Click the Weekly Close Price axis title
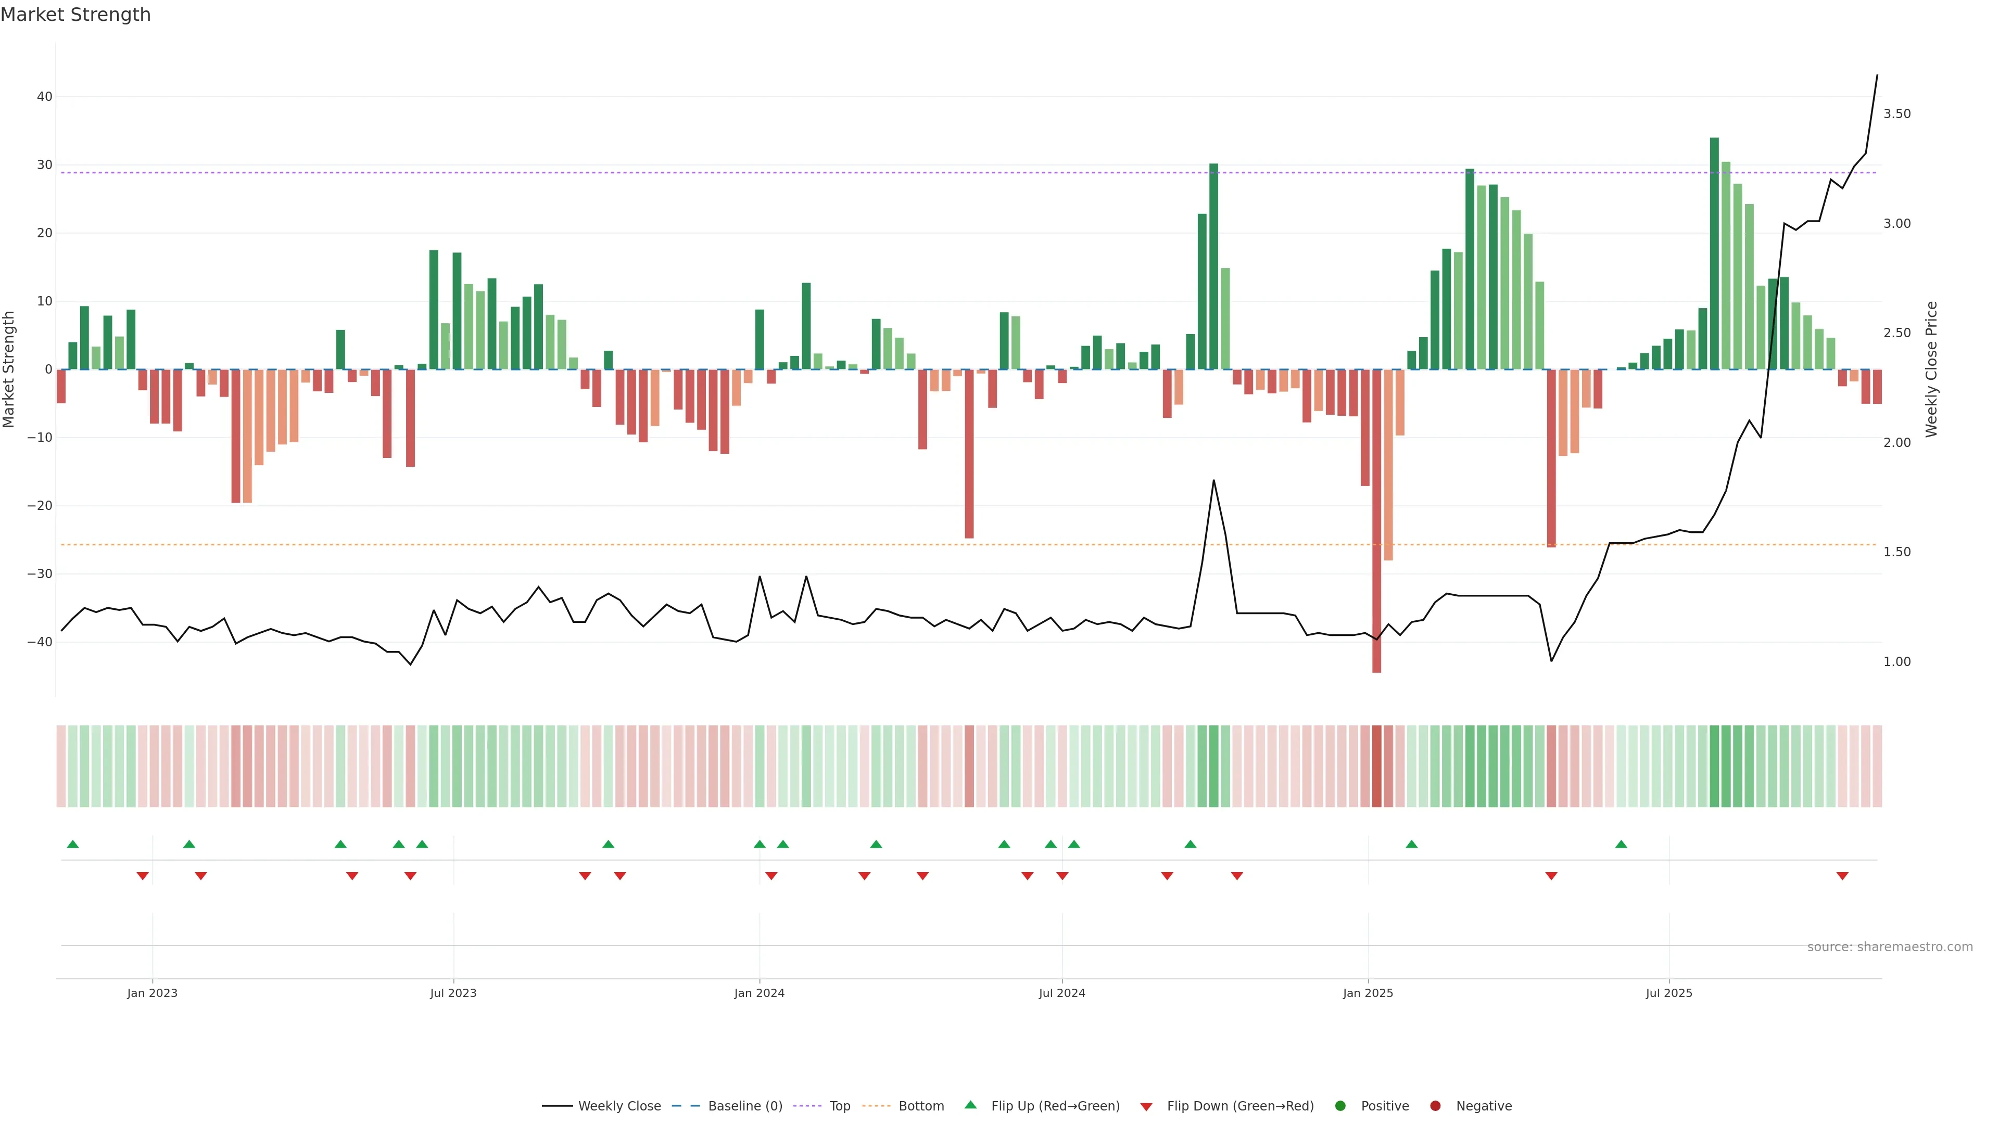This screenshot has width=1999, height=1124. [1931, 369]
